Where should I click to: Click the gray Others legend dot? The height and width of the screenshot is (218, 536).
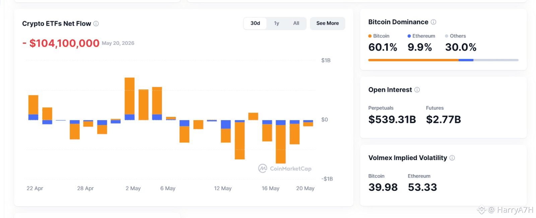[x=447, y=36]
